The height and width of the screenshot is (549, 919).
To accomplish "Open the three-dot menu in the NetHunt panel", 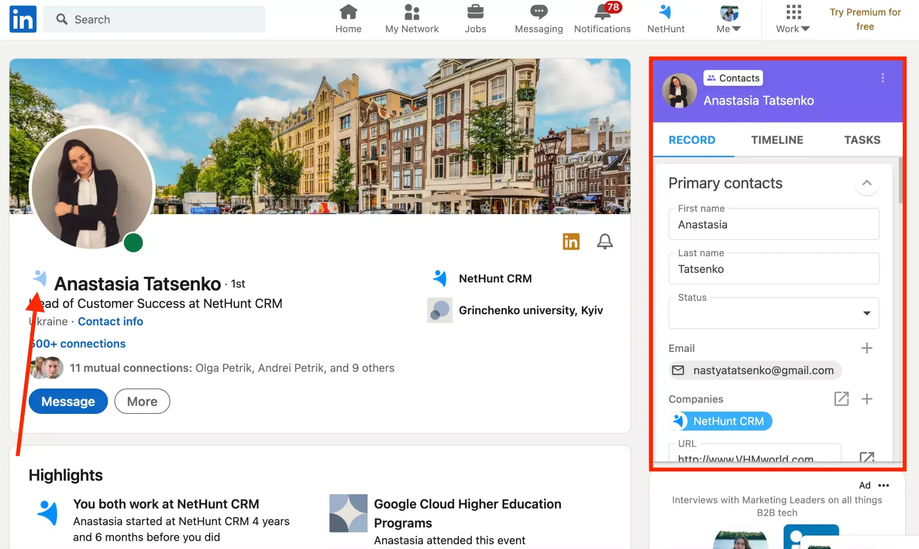I will 882,78.
